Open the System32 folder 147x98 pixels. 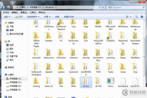(73, 68)
